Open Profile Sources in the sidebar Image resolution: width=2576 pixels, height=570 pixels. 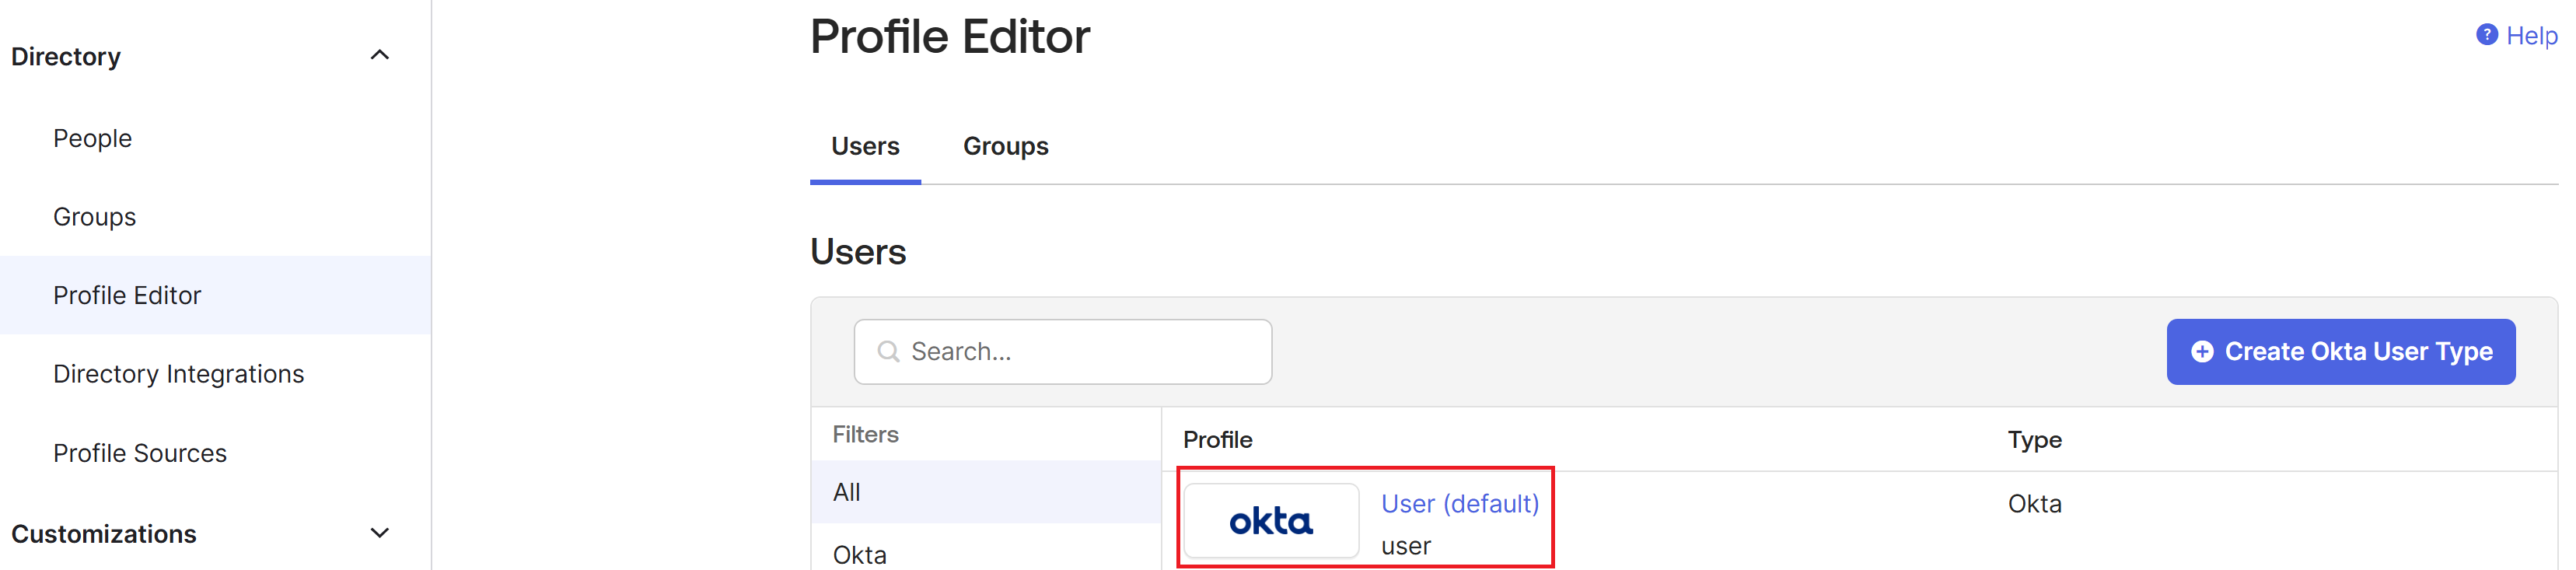pyautogui.click(x=140, y=453)
